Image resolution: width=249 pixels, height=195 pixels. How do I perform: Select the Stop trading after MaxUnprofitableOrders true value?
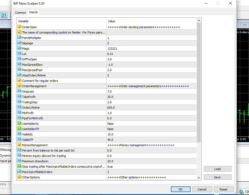(152, 167)
